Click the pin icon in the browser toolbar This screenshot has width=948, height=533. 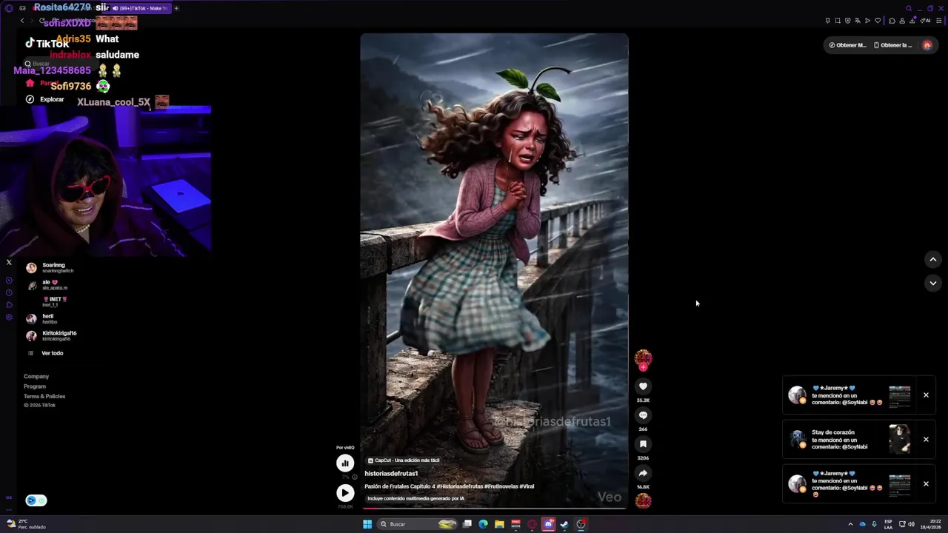828,21
